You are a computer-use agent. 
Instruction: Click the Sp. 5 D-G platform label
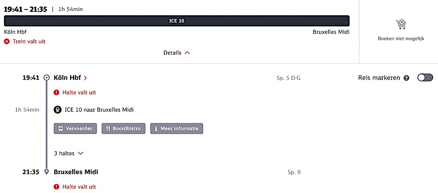click(288, 78)
